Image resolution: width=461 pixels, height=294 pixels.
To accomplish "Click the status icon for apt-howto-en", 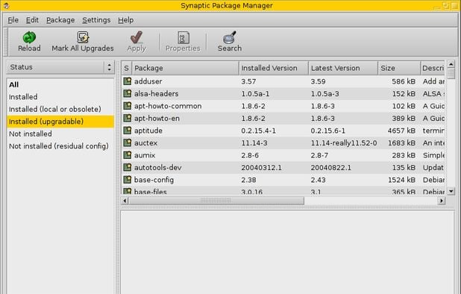I will (127, 118).
